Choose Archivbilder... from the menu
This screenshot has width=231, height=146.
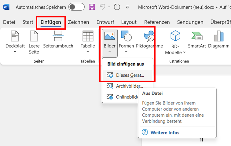pos(128,86)
